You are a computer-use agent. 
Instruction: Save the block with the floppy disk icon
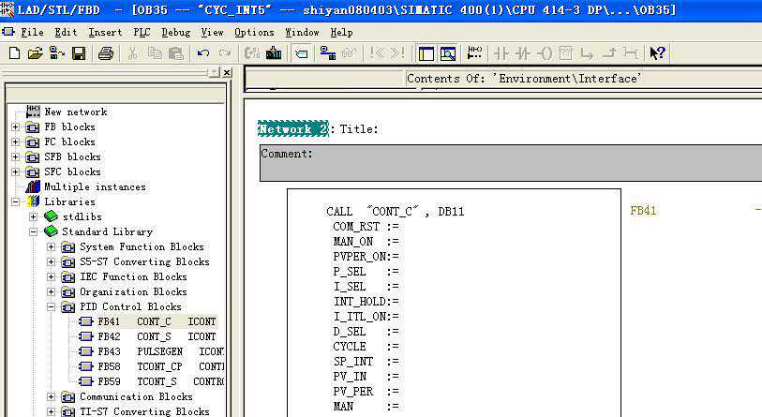click(x=79, y=53)
